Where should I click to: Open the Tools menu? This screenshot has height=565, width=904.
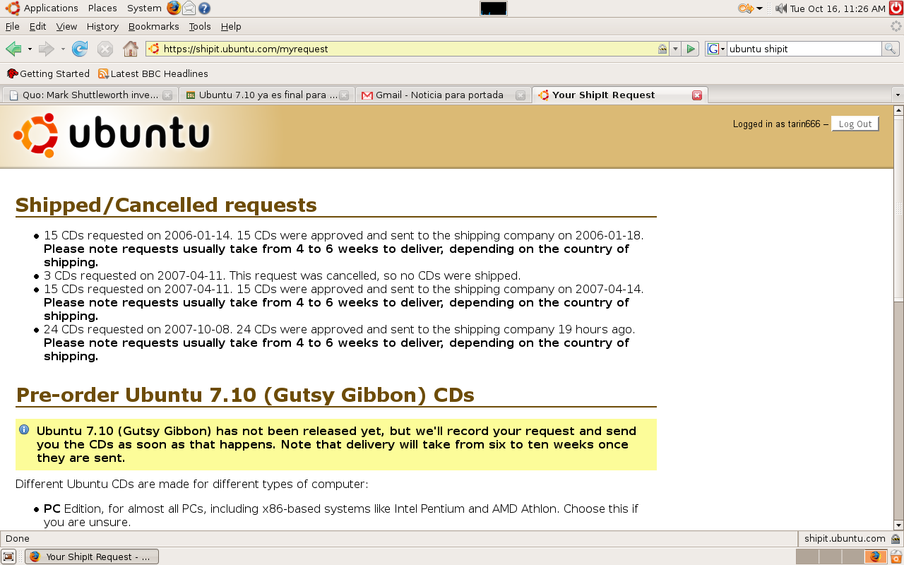200,26
